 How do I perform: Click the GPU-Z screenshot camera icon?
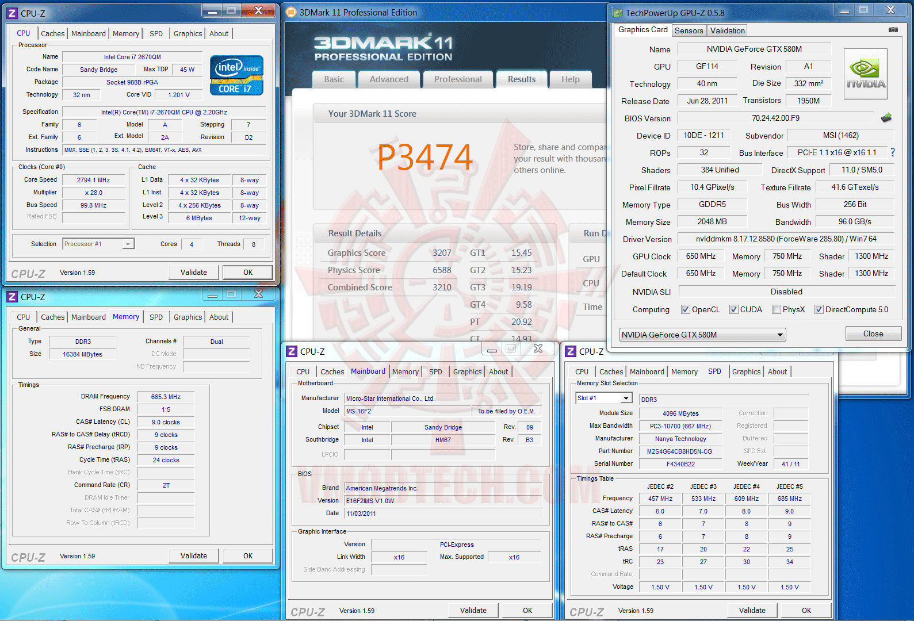click(x=893, y=30)
